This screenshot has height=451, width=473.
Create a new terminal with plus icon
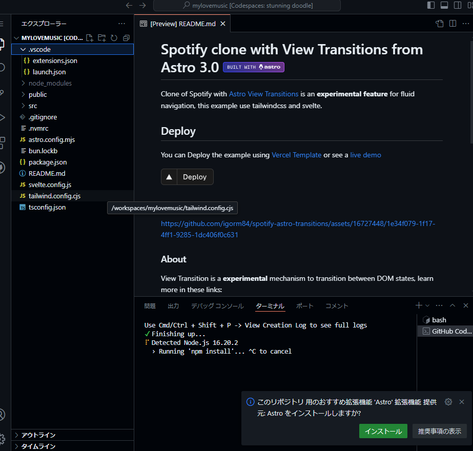[x=419, y=305]
